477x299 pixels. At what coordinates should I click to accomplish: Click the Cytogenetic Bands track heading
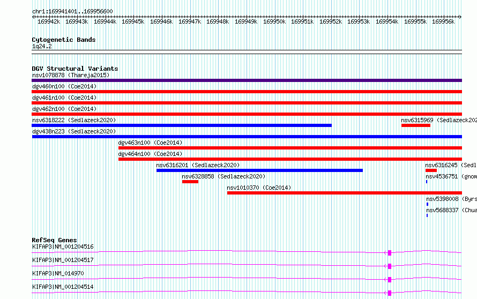(64, 40)
